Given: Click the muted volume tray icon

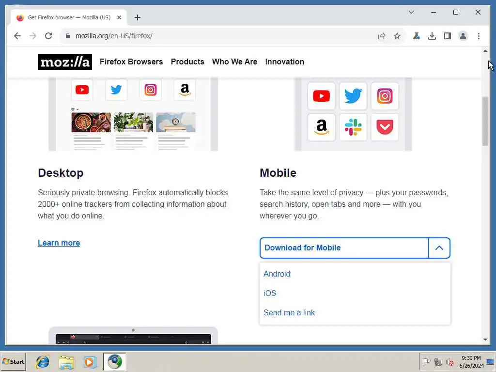Looking at the screenshot, I should 449,361.
